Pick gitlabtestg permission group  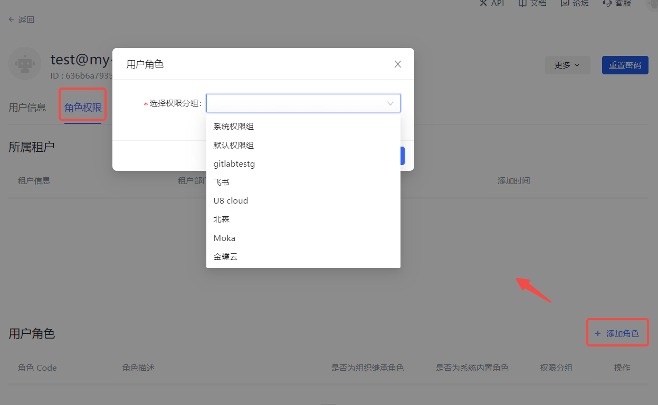tap(234, 164)
